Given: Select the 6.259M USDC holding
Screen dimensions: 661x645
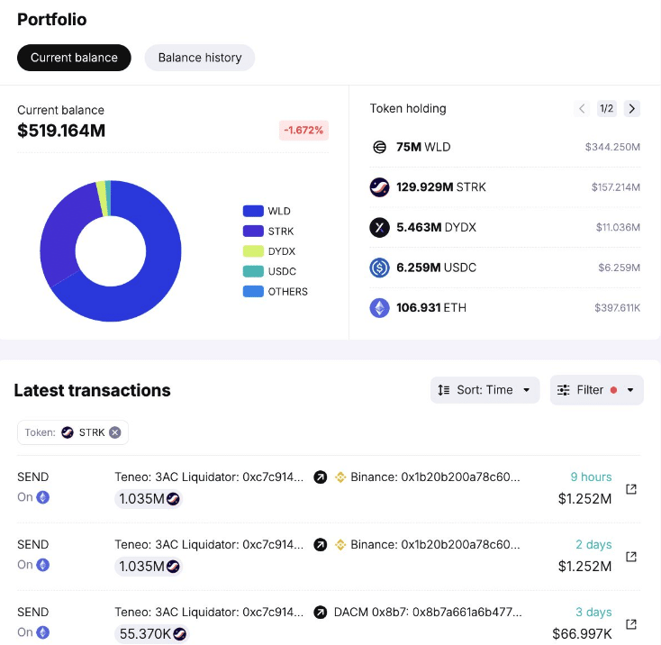Looking at the screenshot, I should 505,268.
